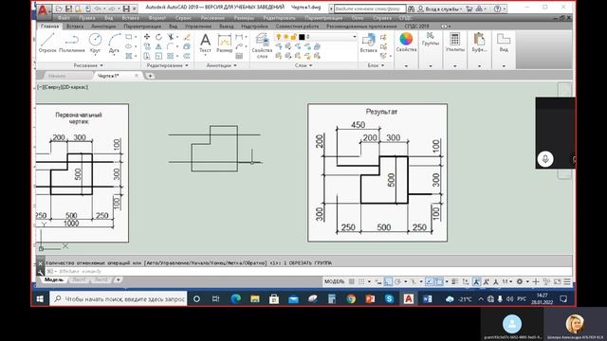
Task: Select the Размер dimension tool
Action: (224, 44)
